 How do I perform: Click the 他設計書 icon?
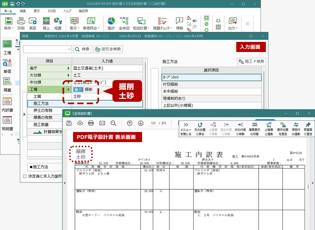click(x=141, y=21)
